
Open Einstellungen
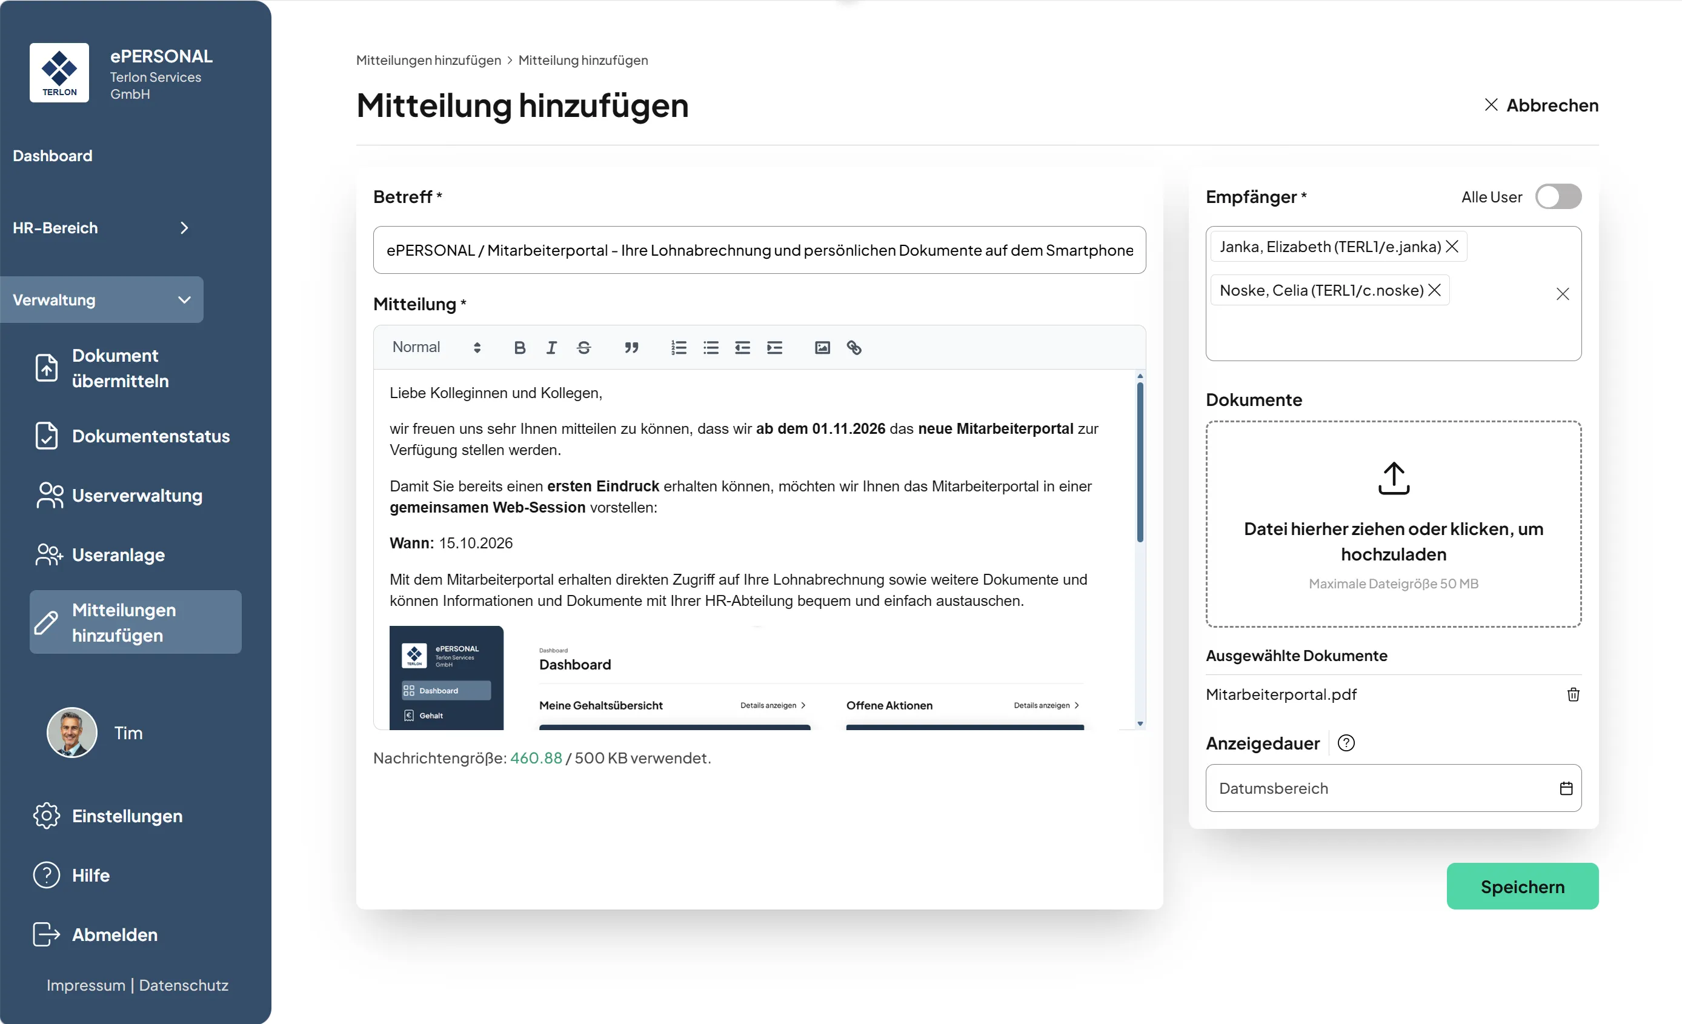click(108, 816)
